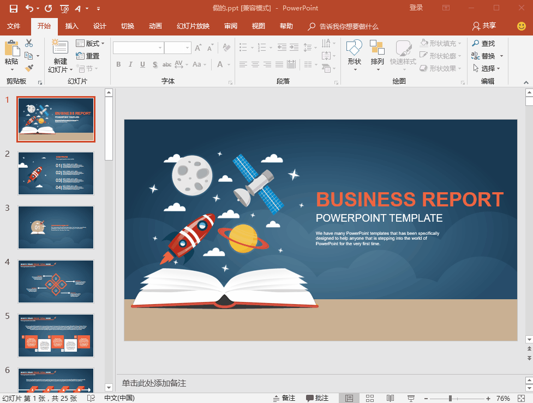Toggle the Notes pane in status bar
This screenshot has width=533, height=403.
tap(283, 398)
